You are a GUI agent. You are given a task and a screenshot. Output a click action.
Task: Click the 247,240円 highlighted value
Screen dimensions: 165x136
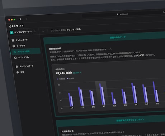click(x=139, y=55)
